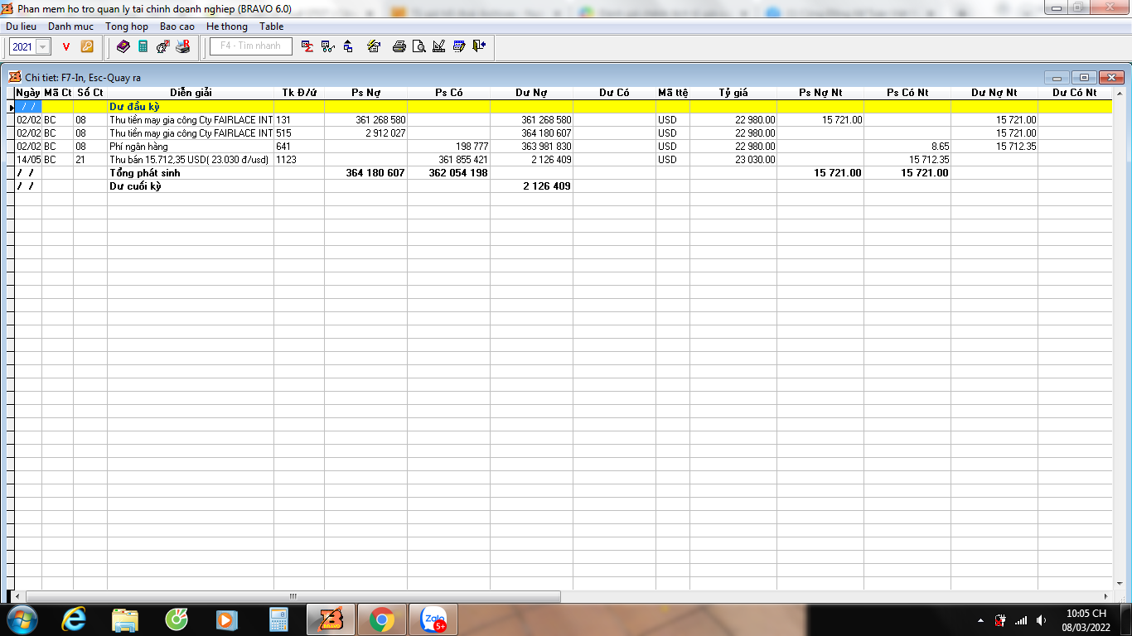Click the printer icon with red R
The image size is (1132, 636).
183,46
